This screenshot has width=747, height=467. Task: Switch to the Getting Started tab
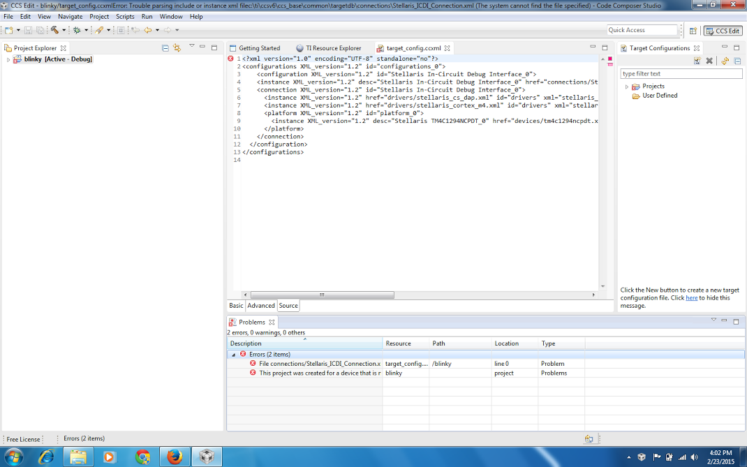255,48
